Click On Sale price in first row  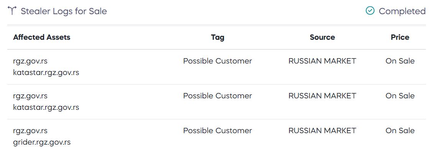400,61
